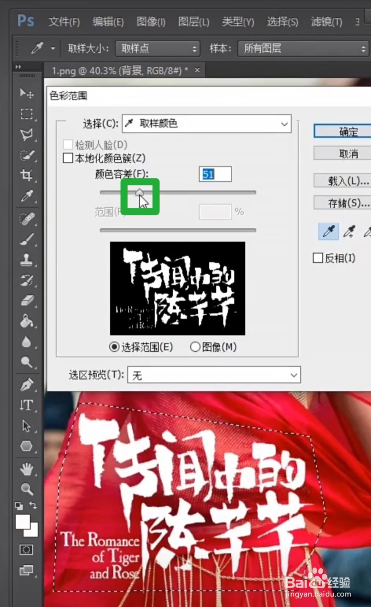Select the Paint Bucket tool
Screen dimensions: 371x607
pos(27,321)
